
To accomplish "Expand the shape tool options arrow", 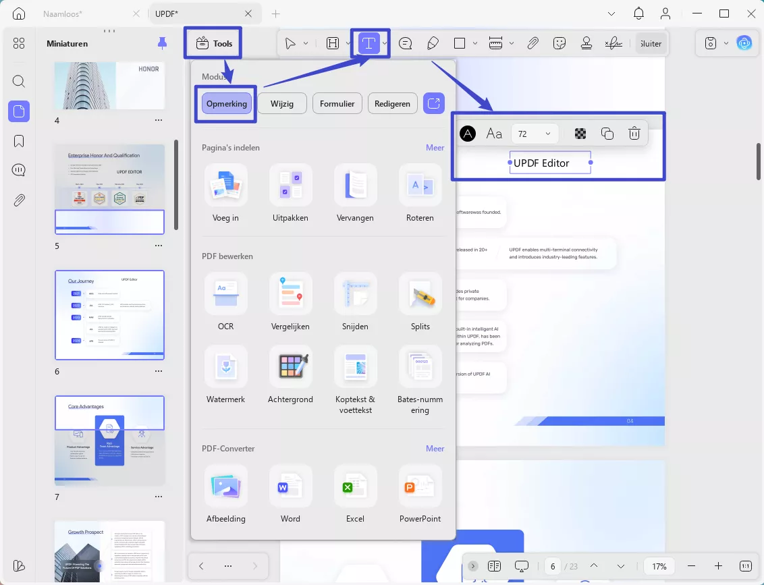I will 475,43.
